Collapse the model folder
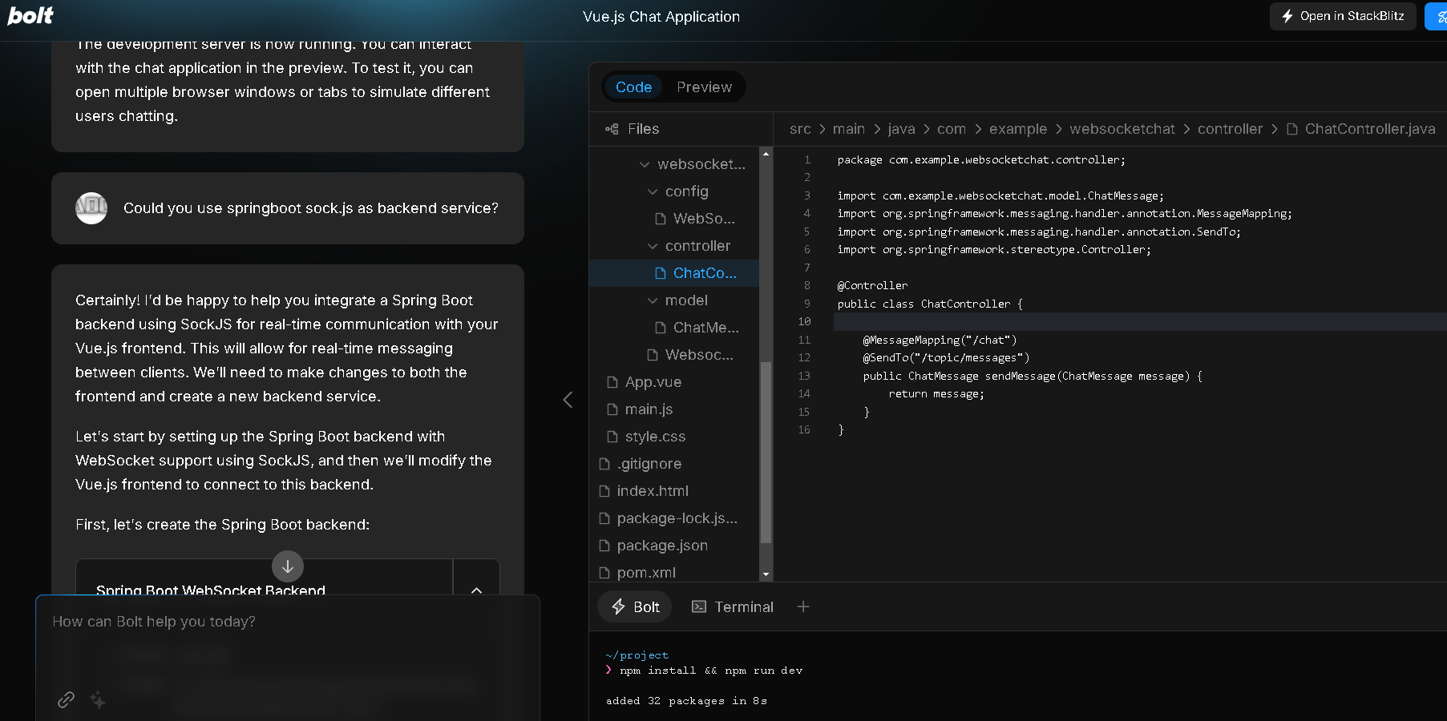1447x721 pixels. (677, 300)
